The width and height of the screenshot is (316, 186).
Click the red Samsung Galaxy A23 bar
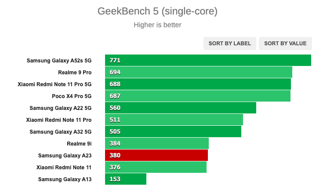(156, 155)
